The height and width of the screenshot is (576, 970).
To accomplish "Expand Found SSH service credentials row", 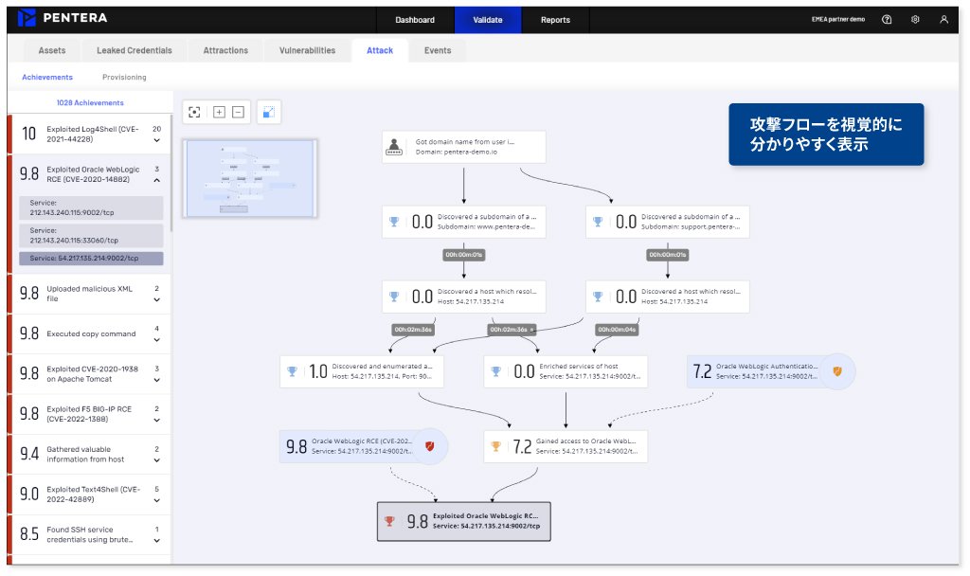I will (157, 541).
